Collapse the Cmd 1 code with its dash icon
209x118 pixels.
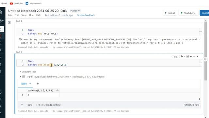coord(200,32)
